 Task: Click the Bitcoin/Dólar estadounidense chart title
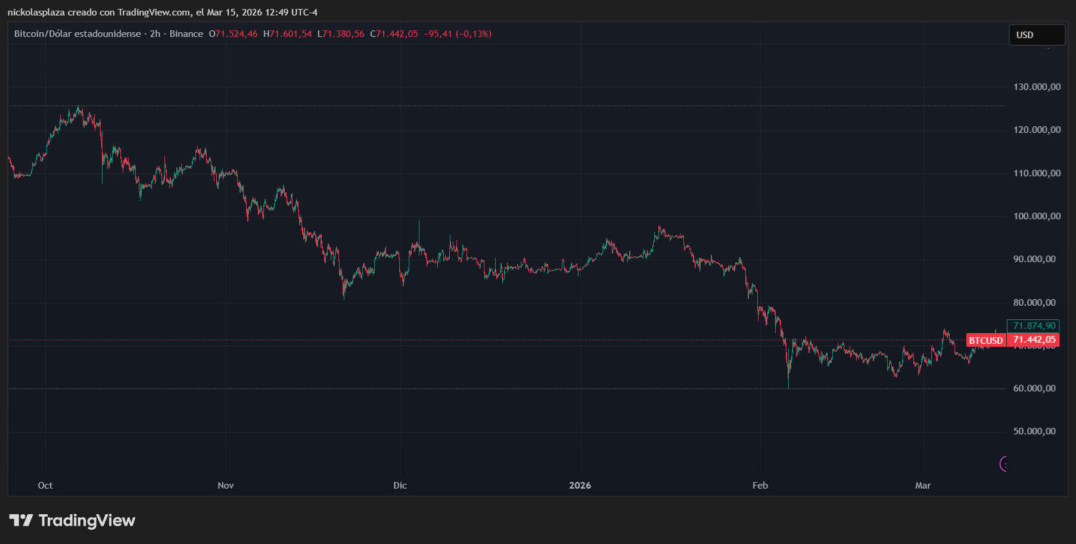pyautogui.click(x=77, y=34)
